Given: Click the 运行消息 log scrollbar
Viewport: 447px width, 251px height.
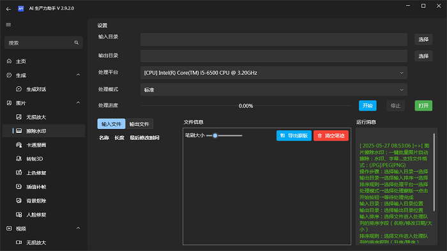Looking at the screenshot, I should [434, 172].
